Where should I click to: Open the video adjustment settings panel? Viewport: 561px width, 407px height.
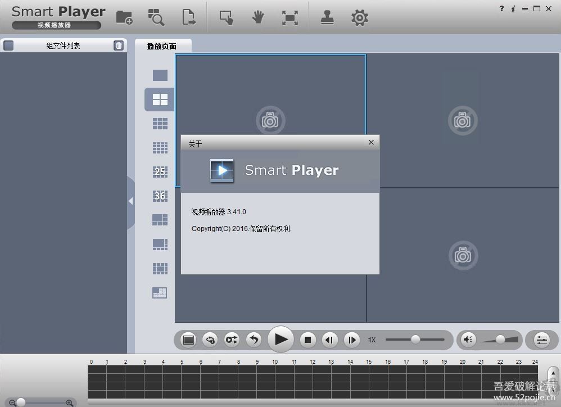[541, 340]
